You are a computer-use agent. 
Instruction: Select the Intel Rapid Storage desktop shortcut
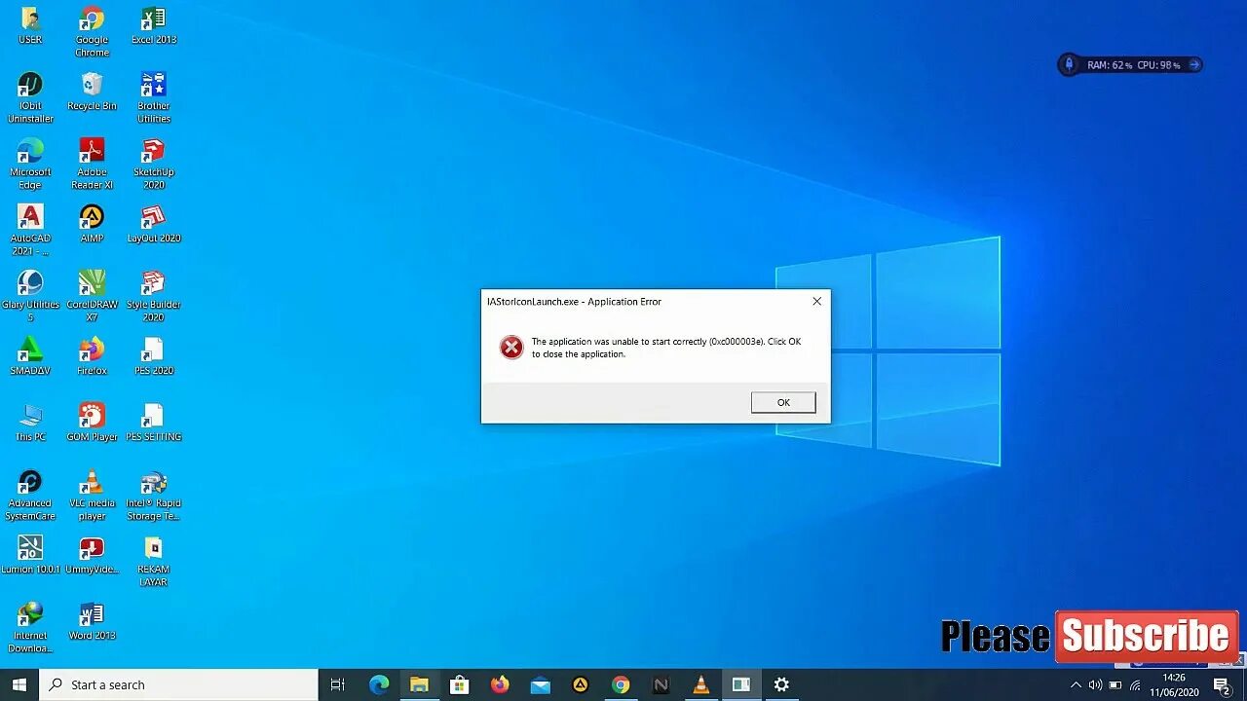(154, 496)
